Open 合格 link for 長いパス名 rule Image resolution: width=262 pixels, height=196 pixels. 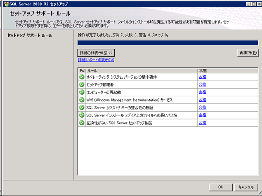pyautogui.click(x=203, y=115)
